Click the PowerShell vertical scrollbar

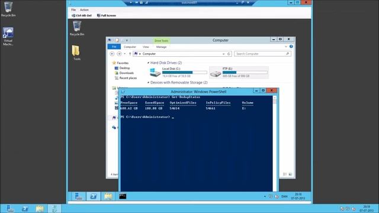pyautogui.click(x=274, y=143)
